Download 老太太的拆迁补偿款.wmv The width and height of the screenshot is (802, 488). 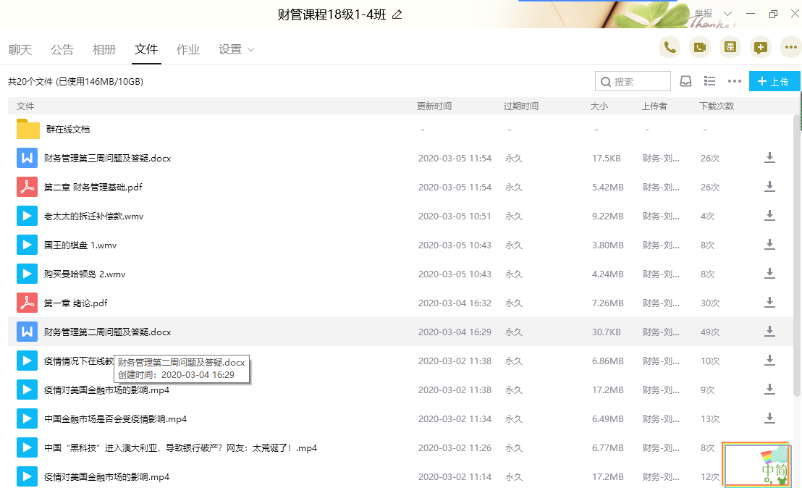click(x=769, y=216)
